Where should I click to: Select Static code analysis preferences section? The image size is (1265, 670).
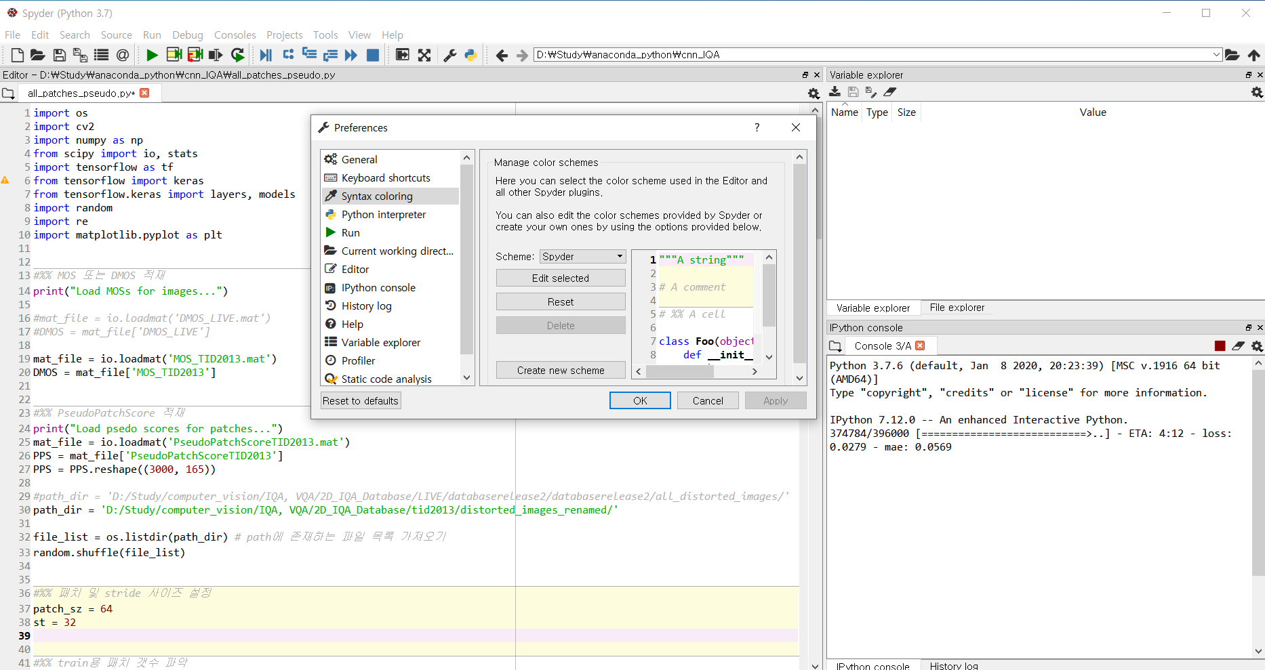pos(390,379)
